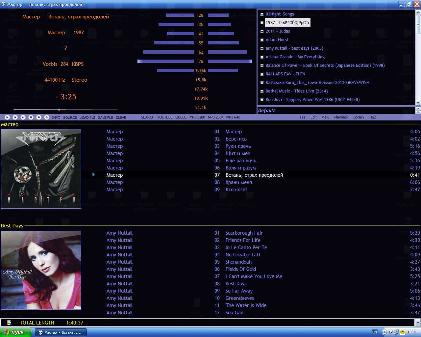Select the 'Adam Hurst' library entry
The width and height of the screenshot is (421, 337).
click(x=277, y=40)
